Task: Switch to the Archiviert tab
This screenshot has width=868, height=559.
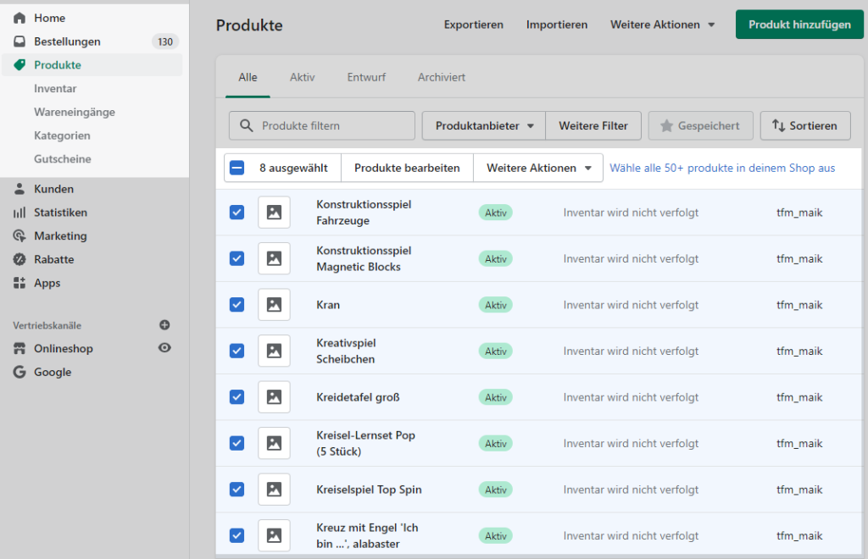Action: [441, 77]
